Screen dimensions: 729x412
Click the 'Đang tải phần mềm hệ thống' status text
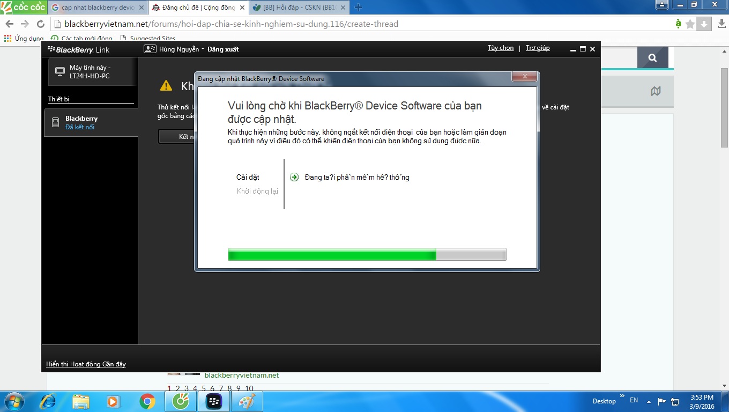click(357, 177)
